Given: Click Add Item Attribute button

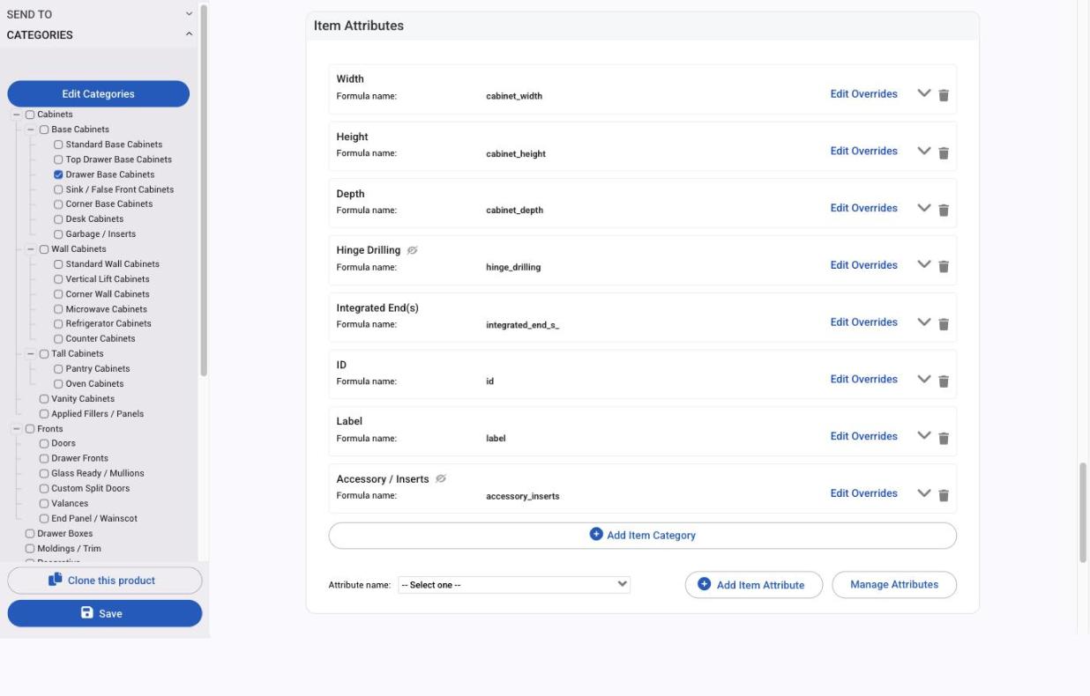Looking at the screenshot, I should (x=754, y=585).
